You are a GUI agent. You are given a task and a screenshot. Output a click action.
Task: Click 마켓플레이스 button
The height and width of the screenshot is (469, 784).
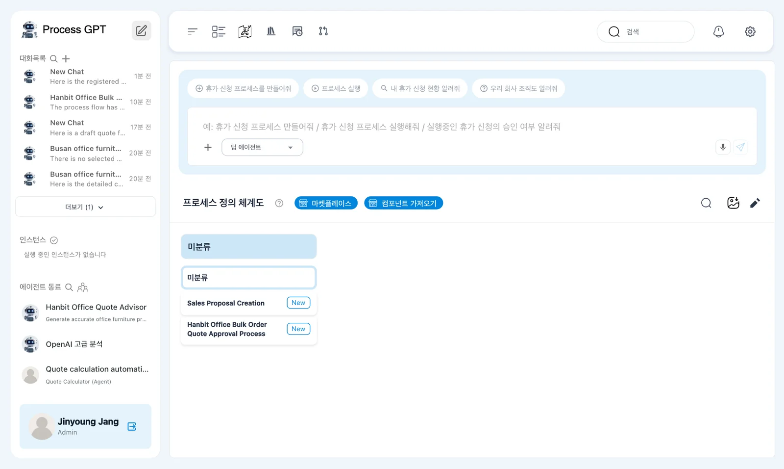(x=326, y=203)
